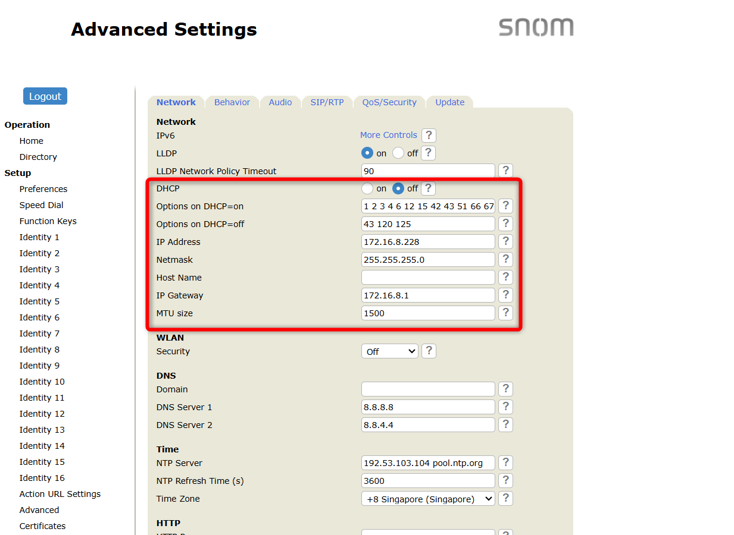Screen dimensions: 734x535
Task: Click help icon for NTP Server
Action: click(505, 463)
